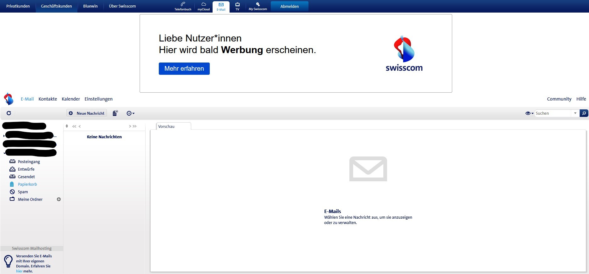
Task: Focus the Suchen search field
Action: pos(553,113)
